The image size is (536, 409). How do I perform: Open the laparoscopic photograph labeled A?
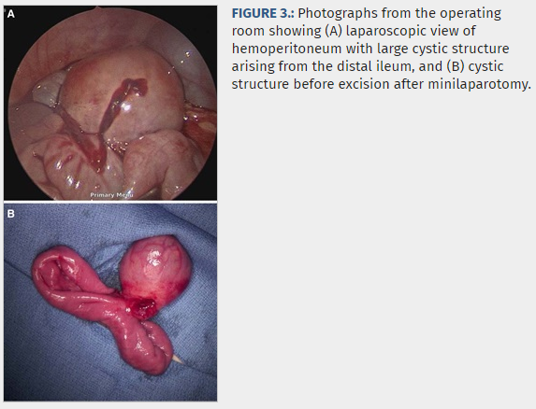(110, 103)
